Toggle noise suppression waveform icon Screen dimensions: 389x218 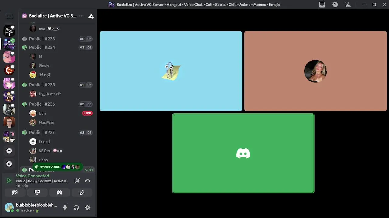pos(77,181)
